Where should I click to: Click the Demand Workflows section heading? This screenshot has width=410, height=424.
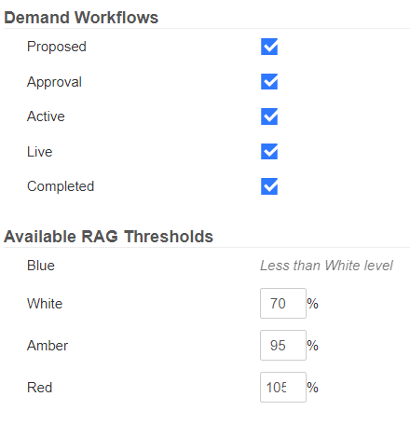[x=81, y=18]
